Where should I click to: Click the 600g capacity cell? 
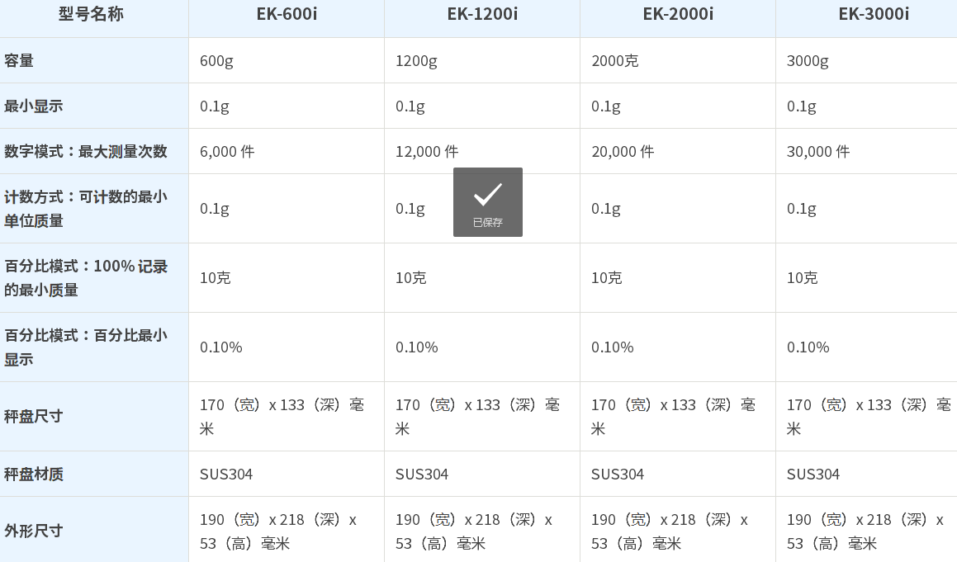(x=216, y=61)
